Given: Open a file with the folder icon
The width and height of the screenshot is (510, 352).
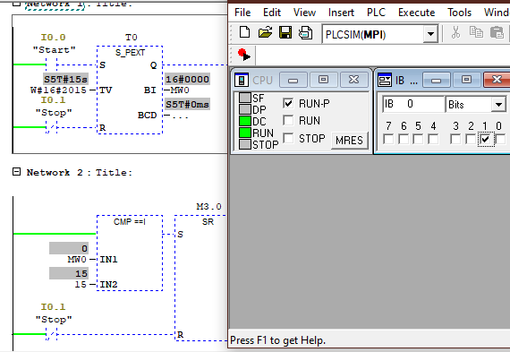Looking at the screenshot, I should (x=265, y=32).
